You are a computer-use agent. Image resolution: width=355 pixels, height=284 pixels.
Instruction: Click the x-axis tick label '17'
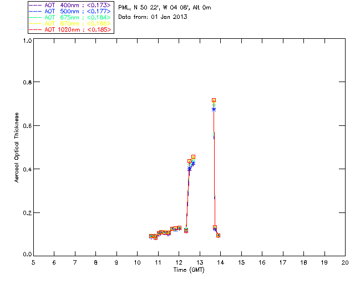coord(283,262)
